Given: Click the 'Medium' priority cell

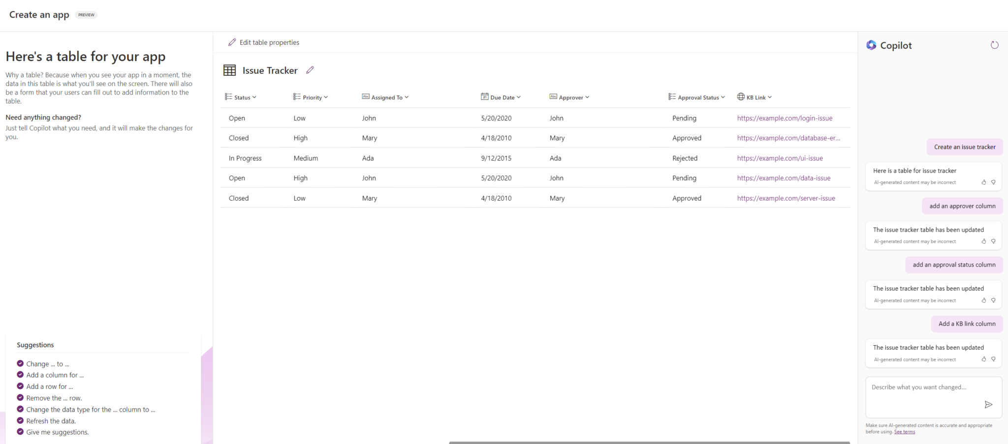Looking at the screenshot, I should (306, 158).
